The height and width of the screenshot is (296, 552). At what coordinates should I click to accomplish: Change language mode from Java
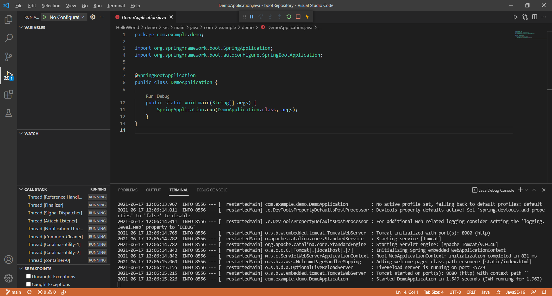486,292
